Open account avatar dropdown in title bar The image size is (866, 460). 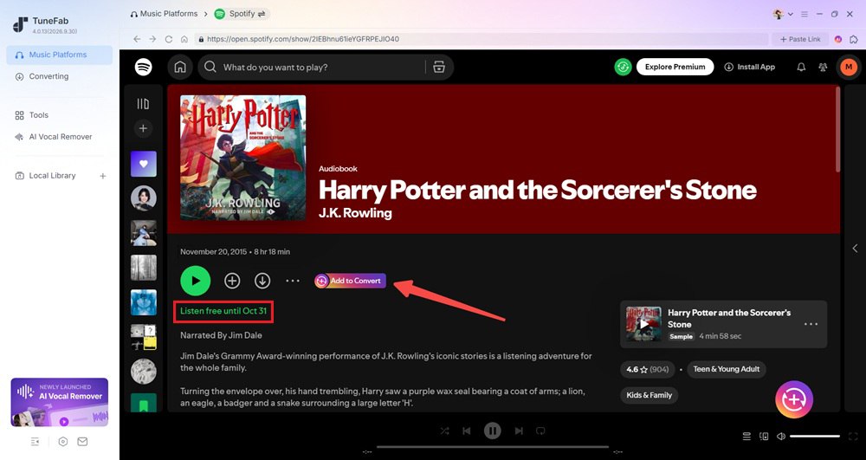tap(783, 14)
